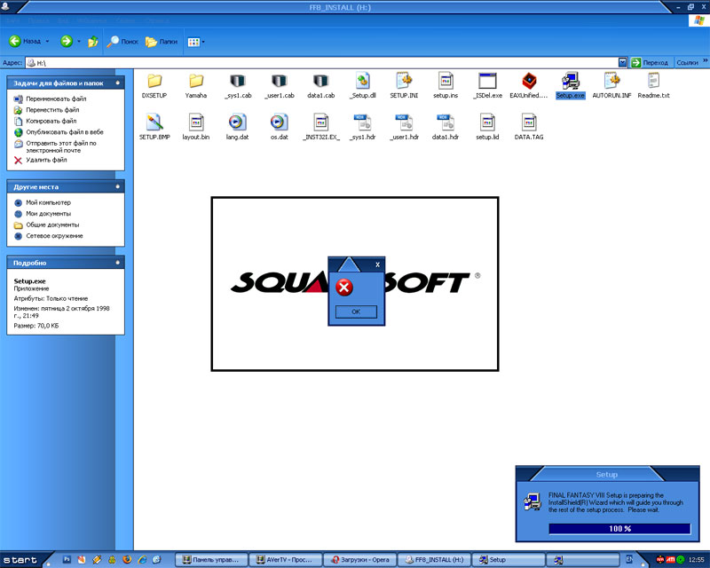The width and height of the screenshot is (710, 568).
Task: Click the EN language indicator in taskbar
Action: tap(628, 560)
